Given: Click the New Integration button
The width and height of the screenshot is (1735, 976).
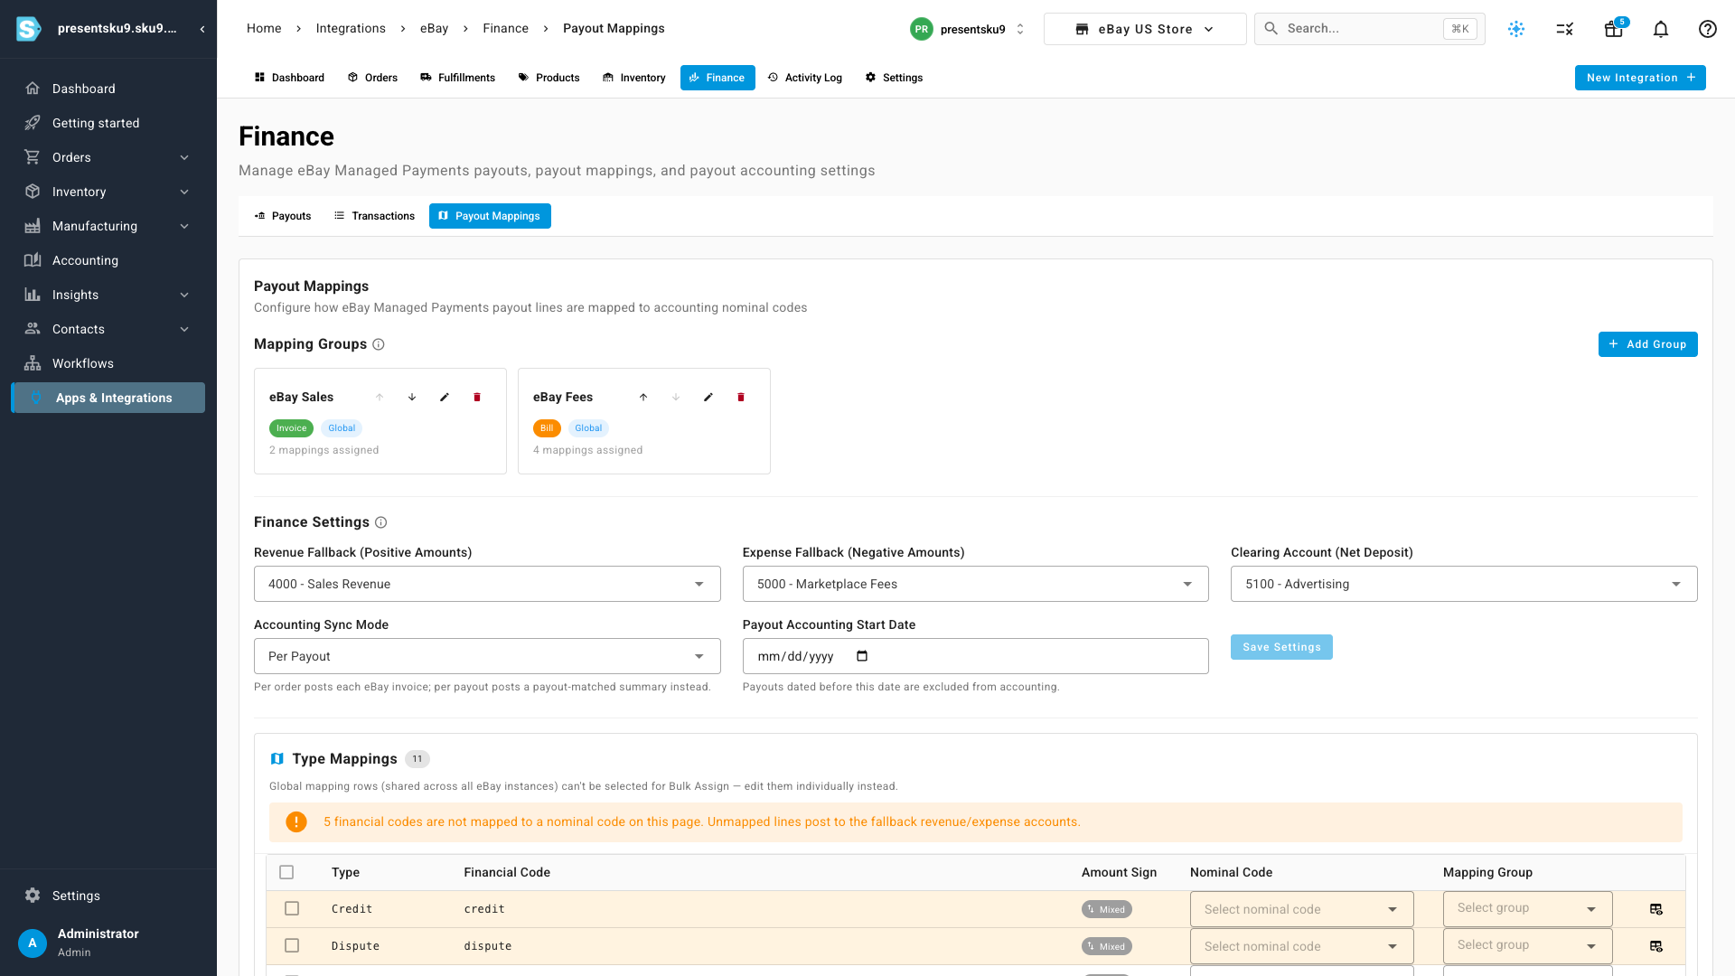Looking at the screenshot, I should pos(1640,78).
